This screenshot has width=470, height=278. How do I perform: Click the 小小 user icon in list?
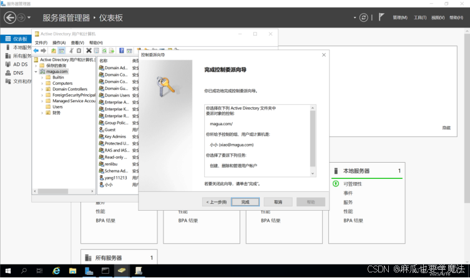click(x=101, y=185)
